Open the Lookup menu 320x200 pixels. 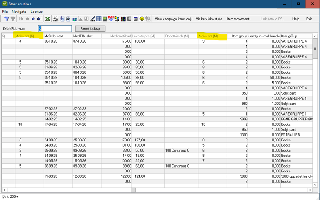point(37,12)
